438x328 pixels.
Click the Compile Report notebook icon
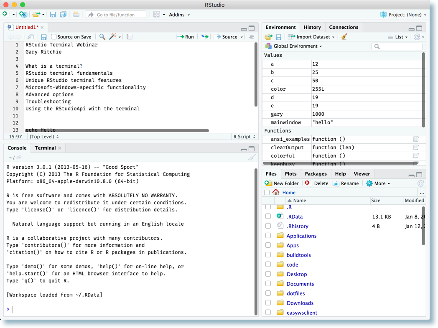tap(129, 37)
